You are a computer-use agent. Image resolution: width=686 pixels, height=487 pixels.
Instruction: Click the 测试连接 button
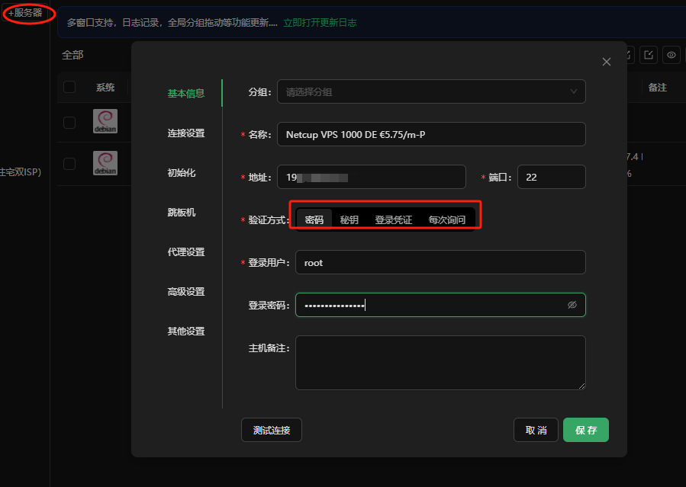[x=272, y=430]
